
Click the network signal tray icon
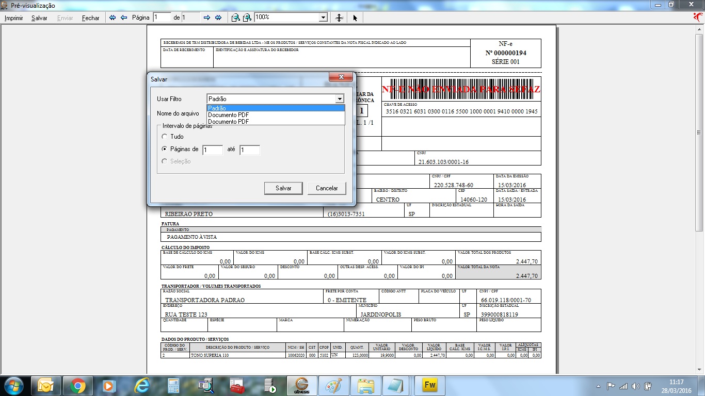(623, 386)
